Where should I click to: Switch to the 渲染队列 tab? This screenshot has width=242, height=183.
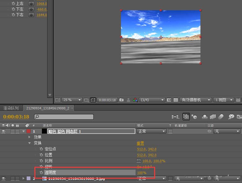pos(11,108)
